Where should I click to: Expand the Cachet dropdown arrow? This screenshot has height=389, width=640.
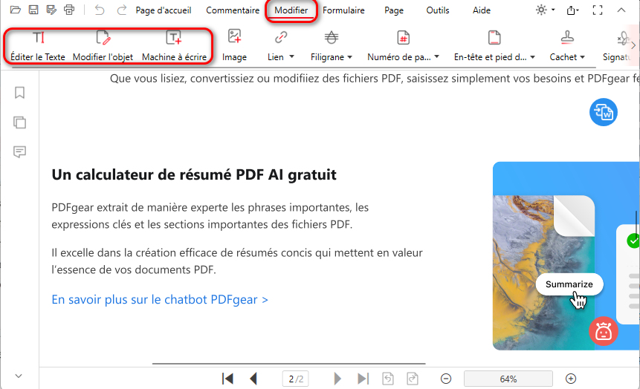(583, 57)
